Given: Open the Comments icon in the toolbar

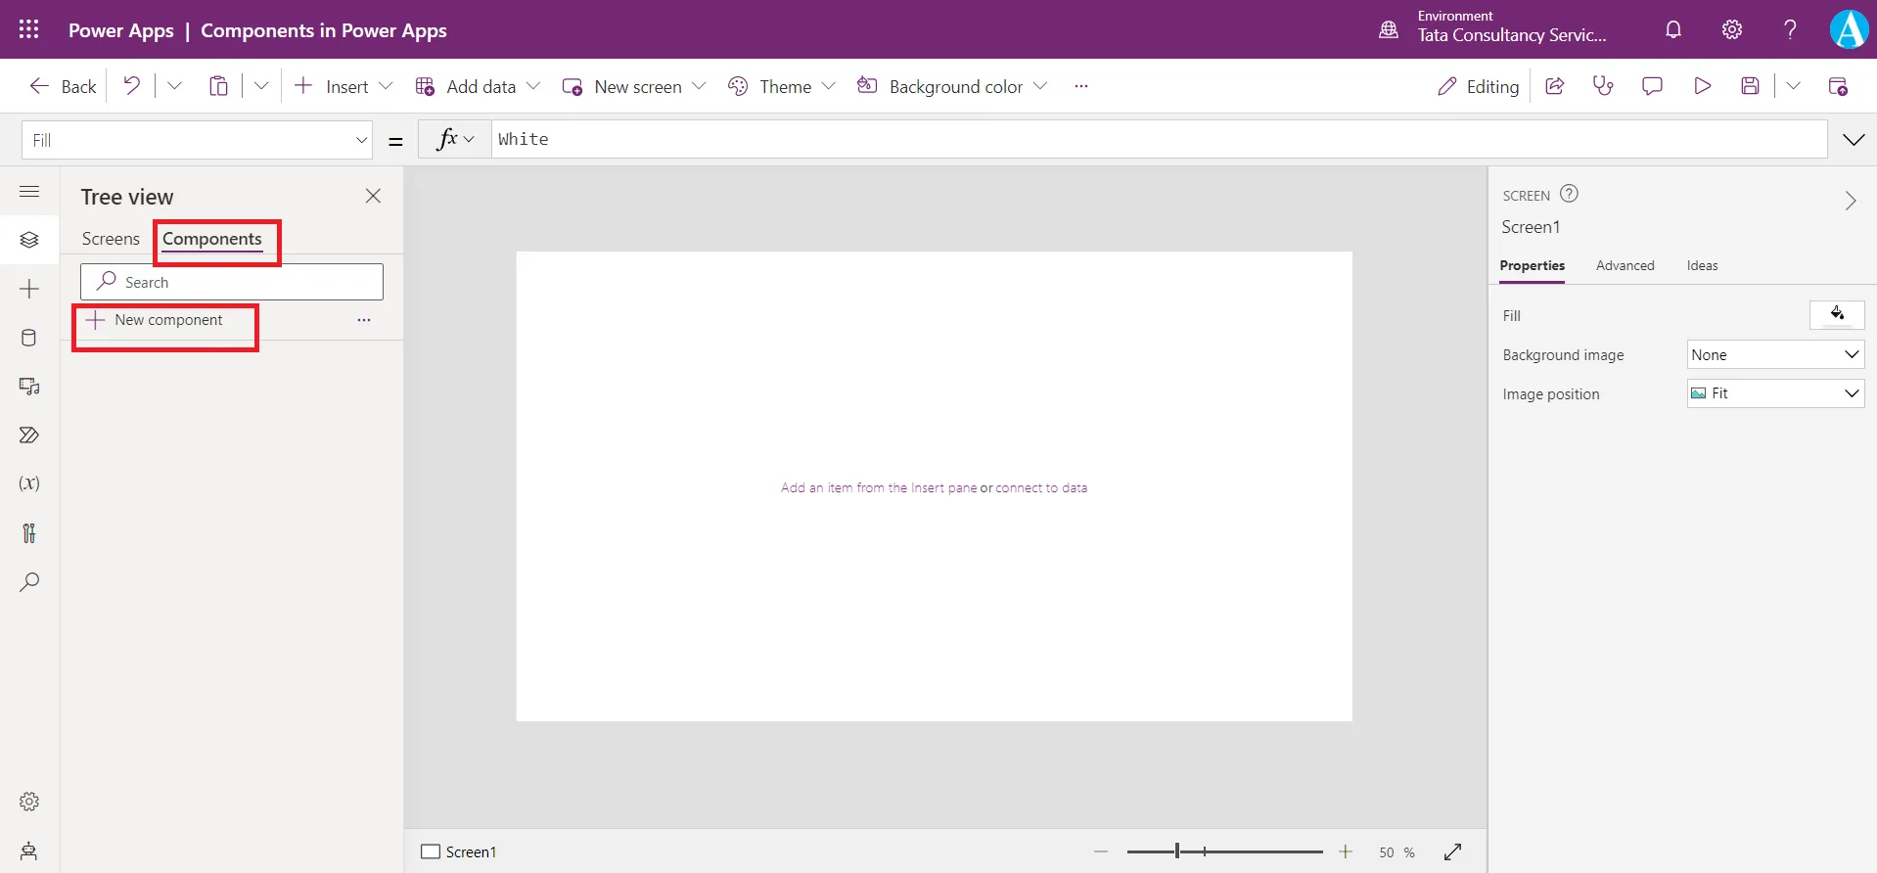Looking at the screenshot, I should [x=1652, y=86].
